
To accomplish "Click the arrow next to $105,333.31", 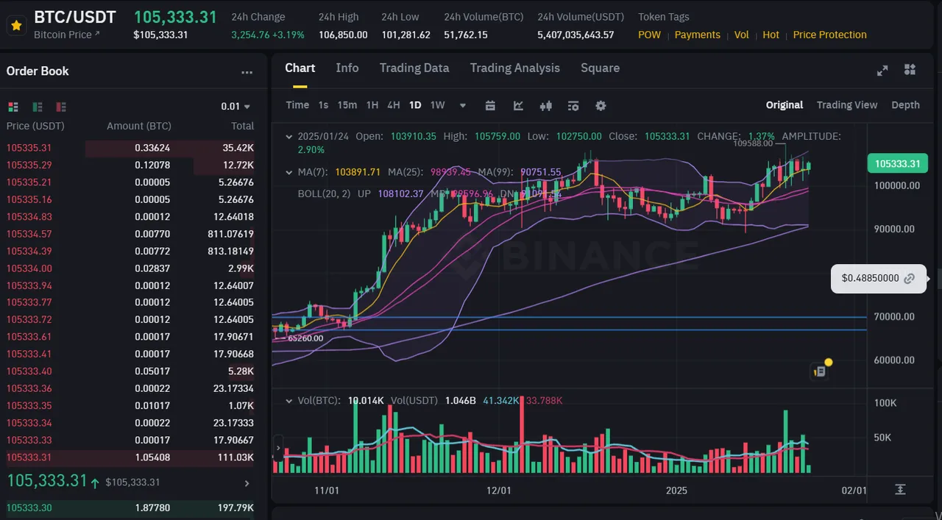I will [x=247, y=483].
